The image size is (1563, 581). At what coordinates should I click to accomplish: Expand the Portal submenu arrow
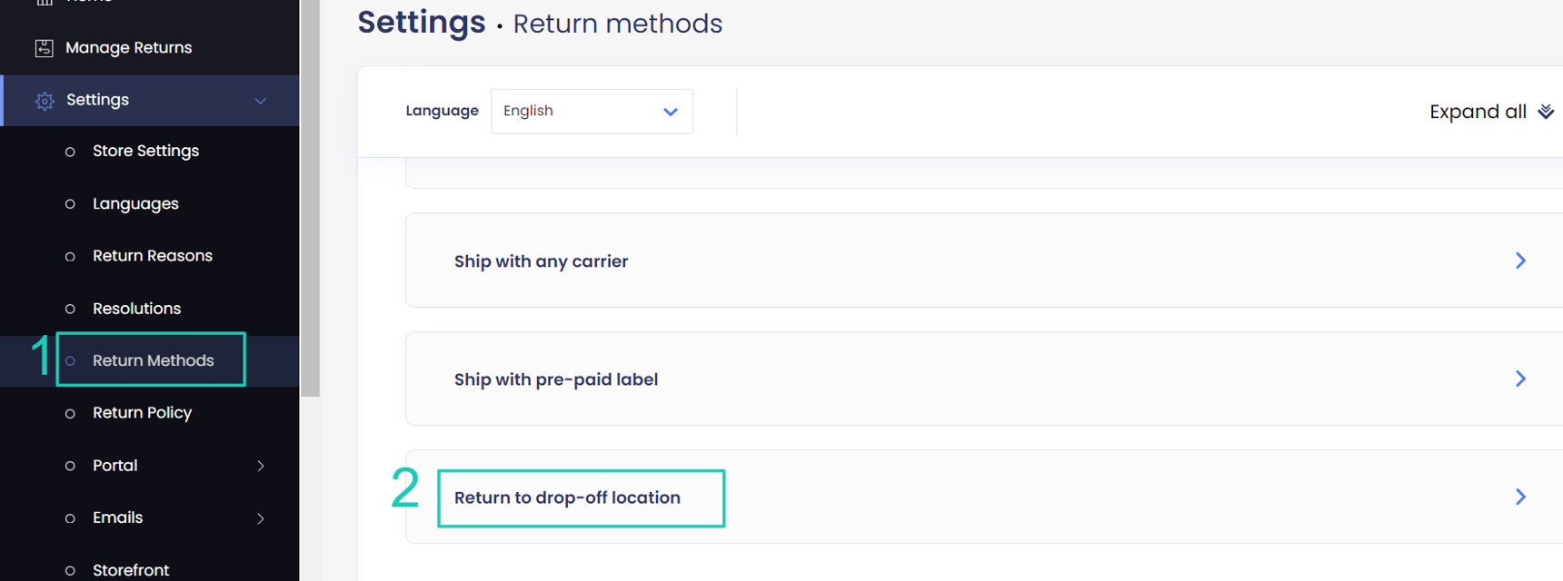261,466
